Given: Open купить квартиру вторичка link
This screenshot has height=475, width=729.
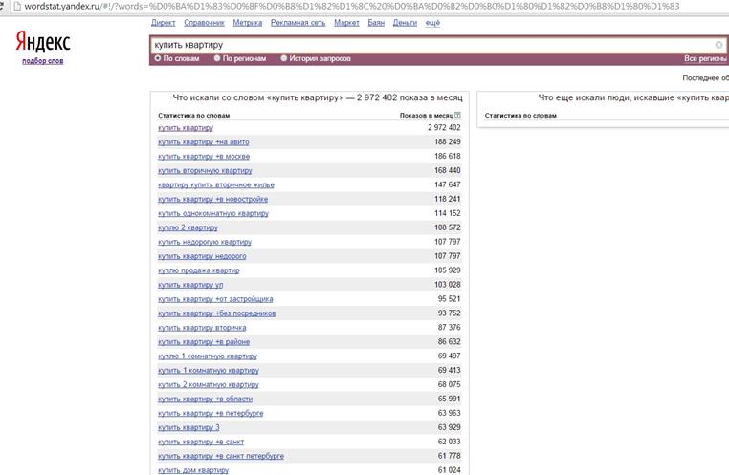Looking at the screenshot, I should pyautogui.click(x=202, y=328).
